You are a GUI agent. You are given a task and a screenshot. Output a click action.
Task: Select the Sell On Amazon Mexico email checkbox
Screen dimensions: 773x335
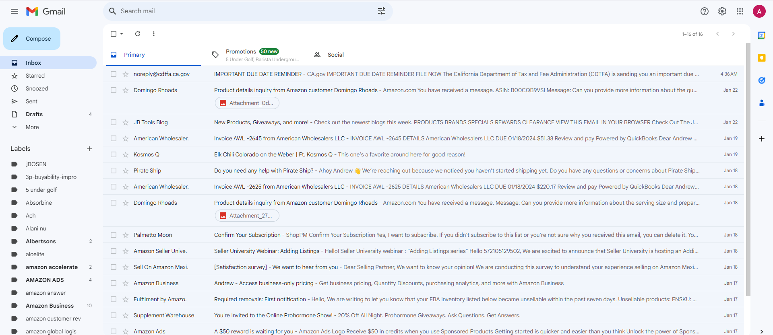click(x=114, y=267)
